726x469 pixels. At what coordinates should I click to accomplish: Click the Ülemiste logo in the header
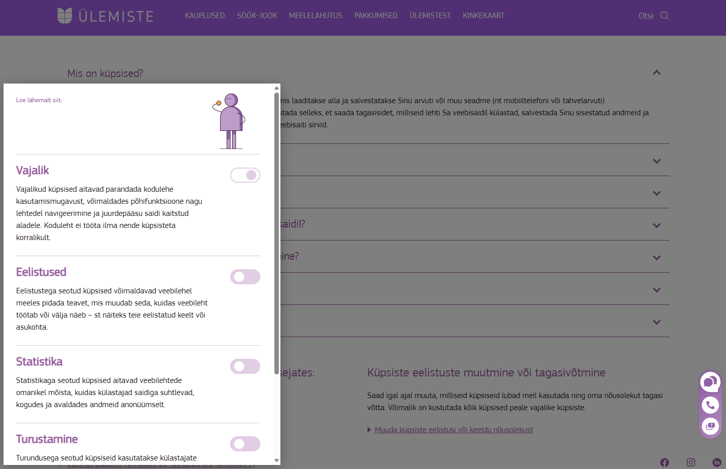tap(105, 16)
